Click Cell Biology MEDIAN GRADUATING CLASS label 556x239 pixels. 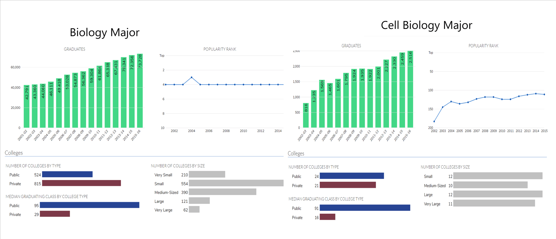click(x=326, y=199)
